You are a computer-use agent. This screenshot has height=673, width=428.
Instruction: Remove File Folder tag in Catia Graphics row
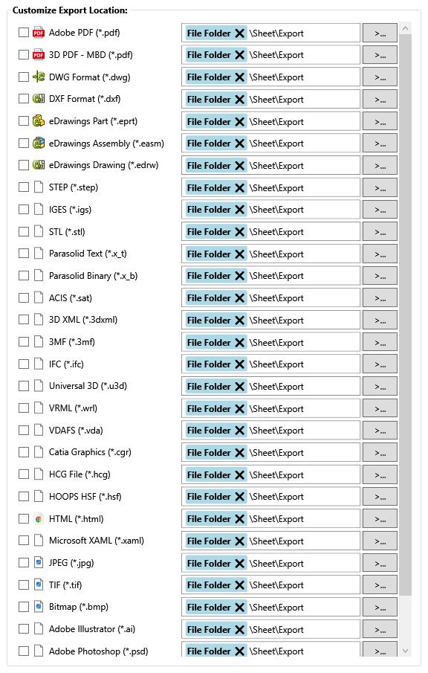240,452
